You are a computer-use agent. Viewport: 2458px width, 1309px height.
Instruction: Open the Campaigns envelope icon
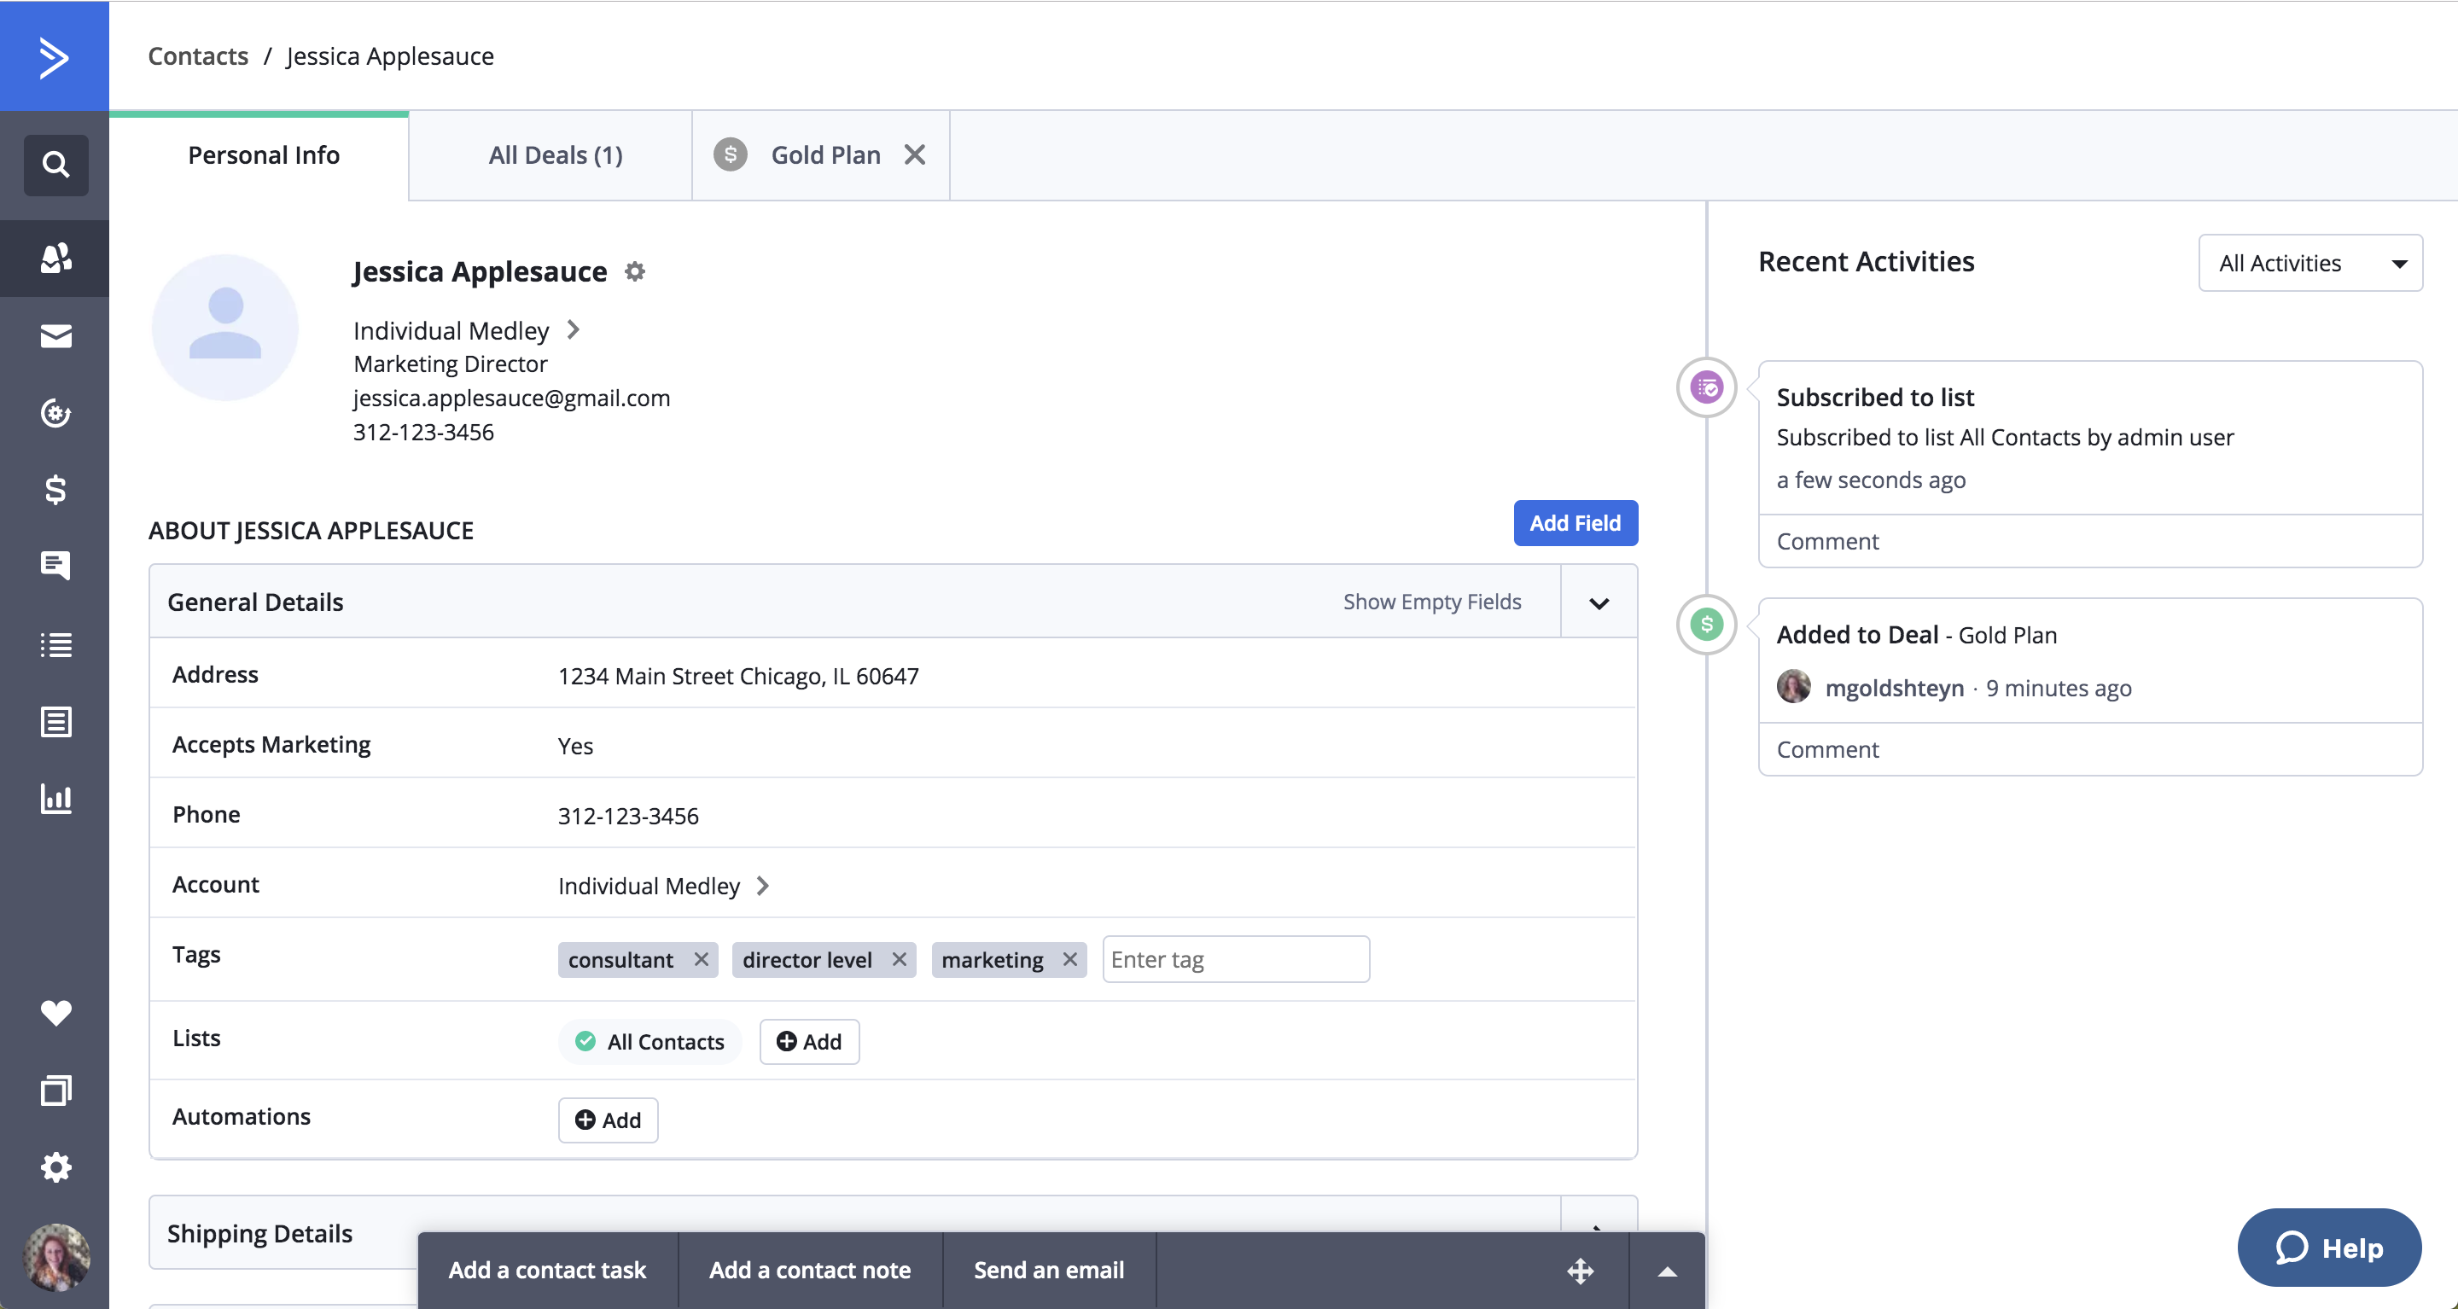(55, 336)
